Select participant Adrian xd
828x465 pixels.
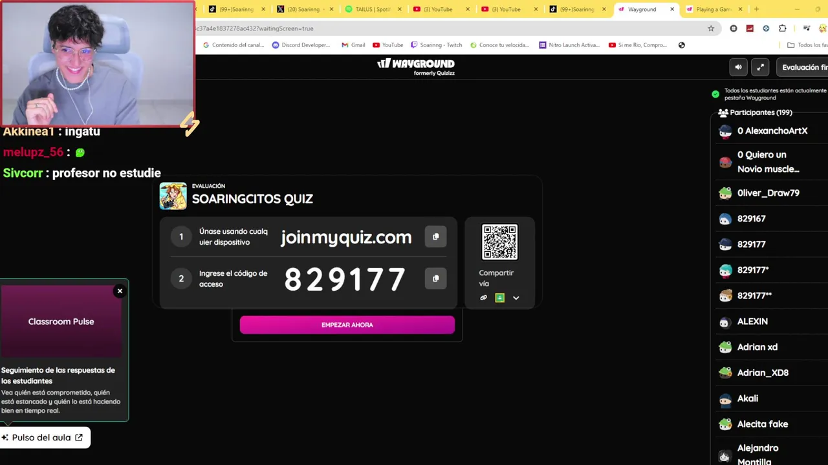pyautogui.click(x=772, y=347)
